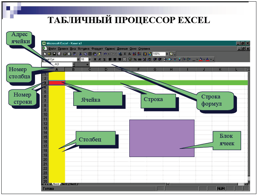This screenshot has width=258, height=195.
Task: Toggle Underline formatting
Action: point(104,59)
